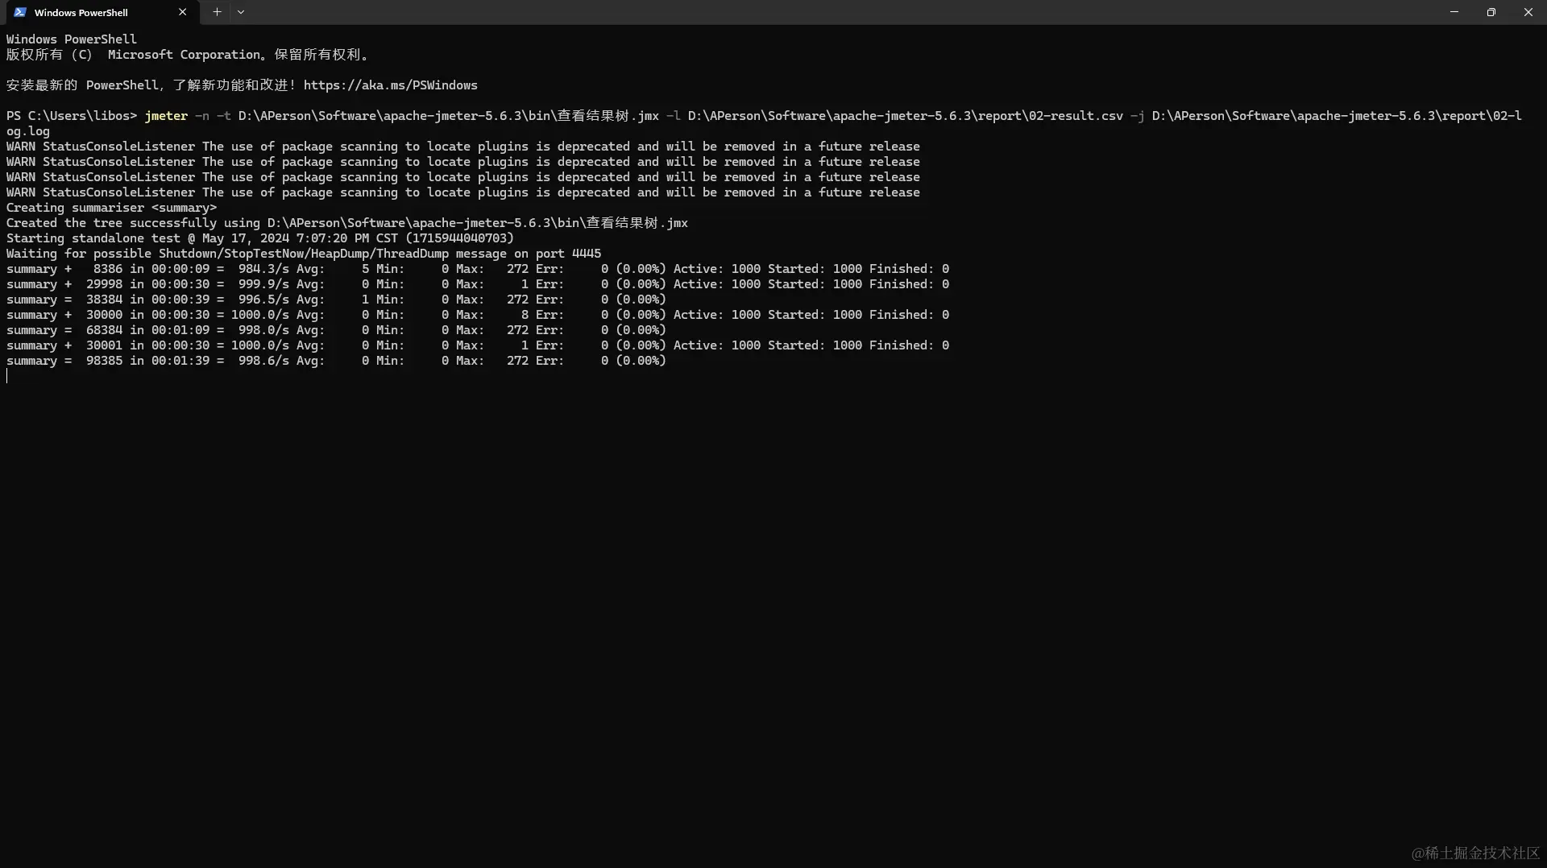
Task: Open a new terminal tab
Action: pyautogui.click(x=217, y=12)
